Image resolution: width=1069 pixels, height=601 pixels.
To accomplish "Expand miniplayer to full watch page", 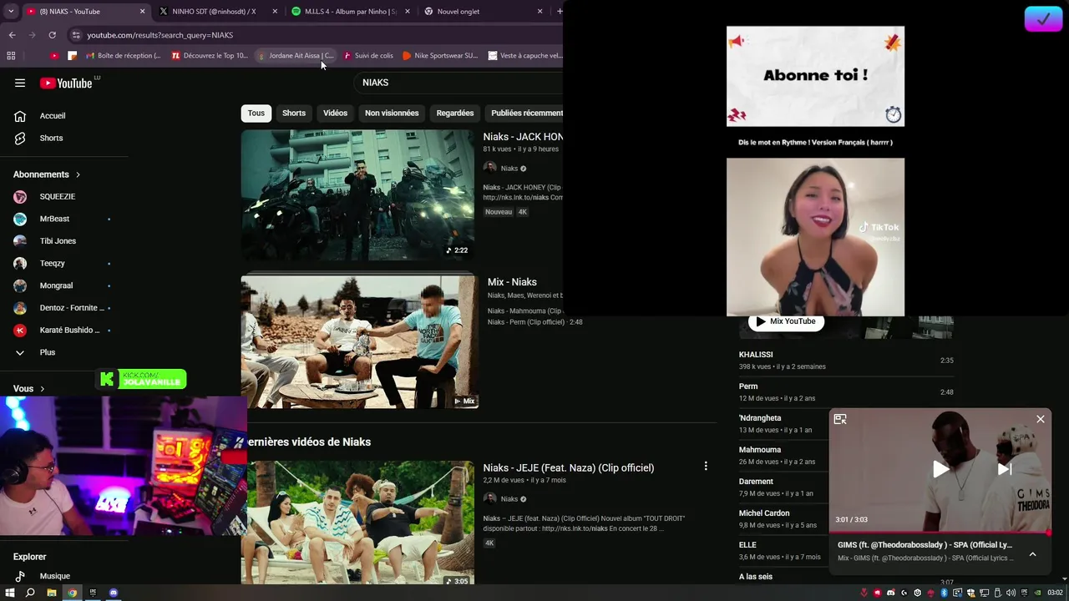I will [x=840, y=419].
